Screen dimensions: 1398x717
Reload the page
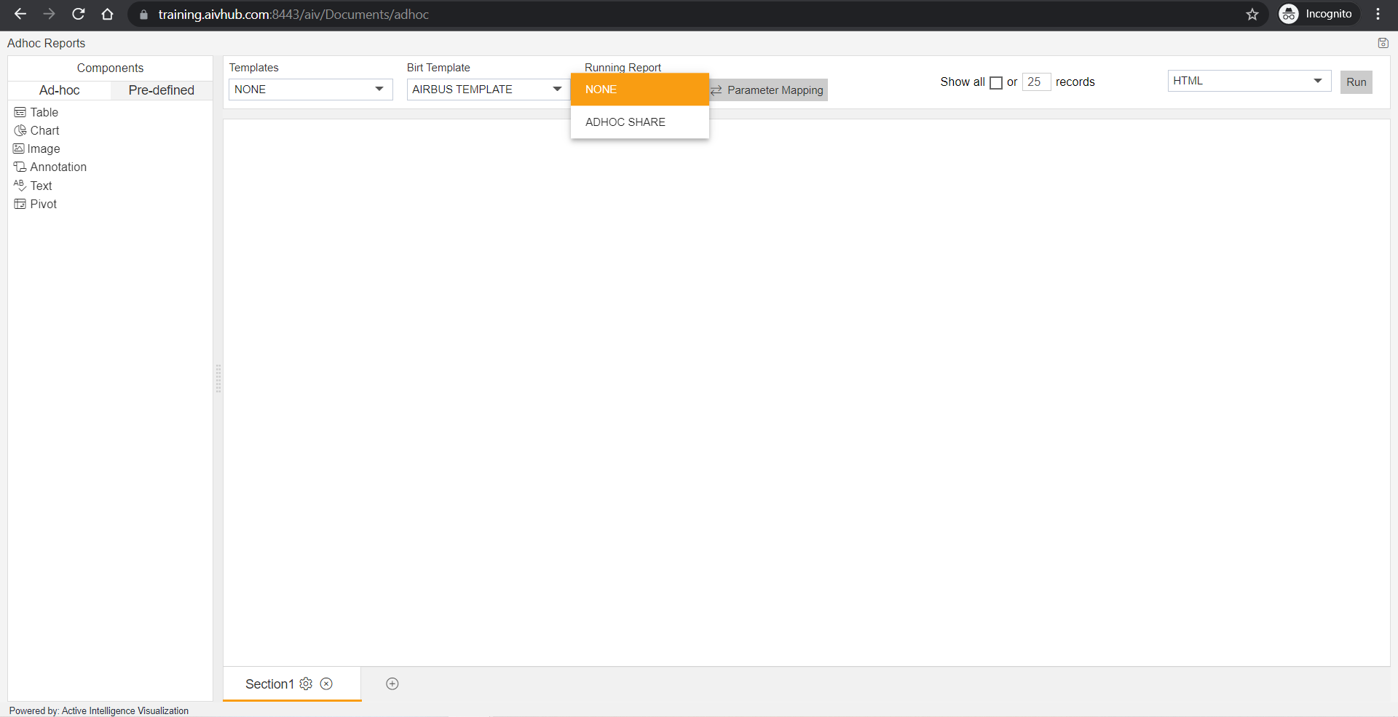[78, 14]
